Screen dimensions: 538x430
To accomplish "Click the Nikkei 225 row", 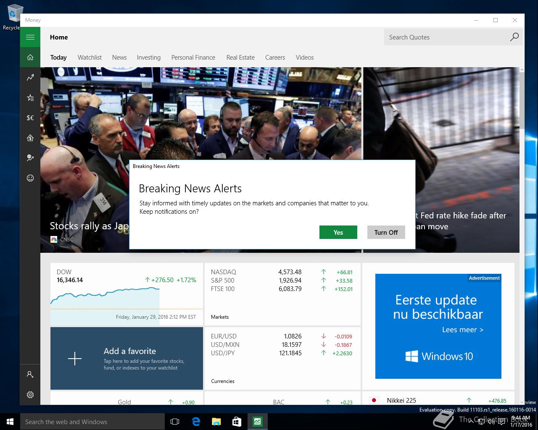I will click(x=438, y=400).
